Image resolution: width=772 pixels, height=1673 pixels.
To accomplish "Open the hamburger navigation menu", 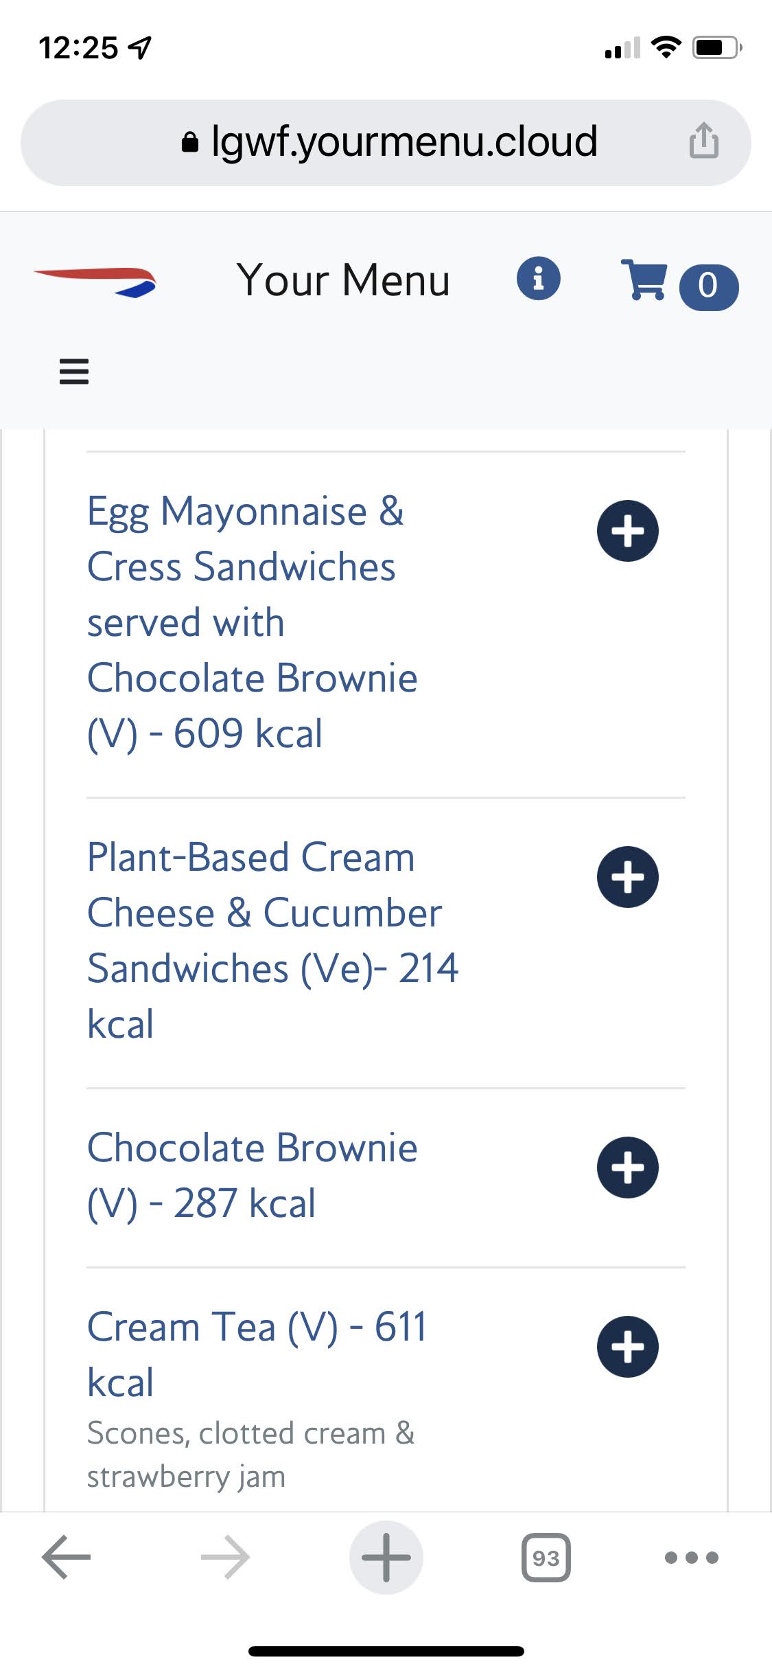I will [x=74, y=372].
